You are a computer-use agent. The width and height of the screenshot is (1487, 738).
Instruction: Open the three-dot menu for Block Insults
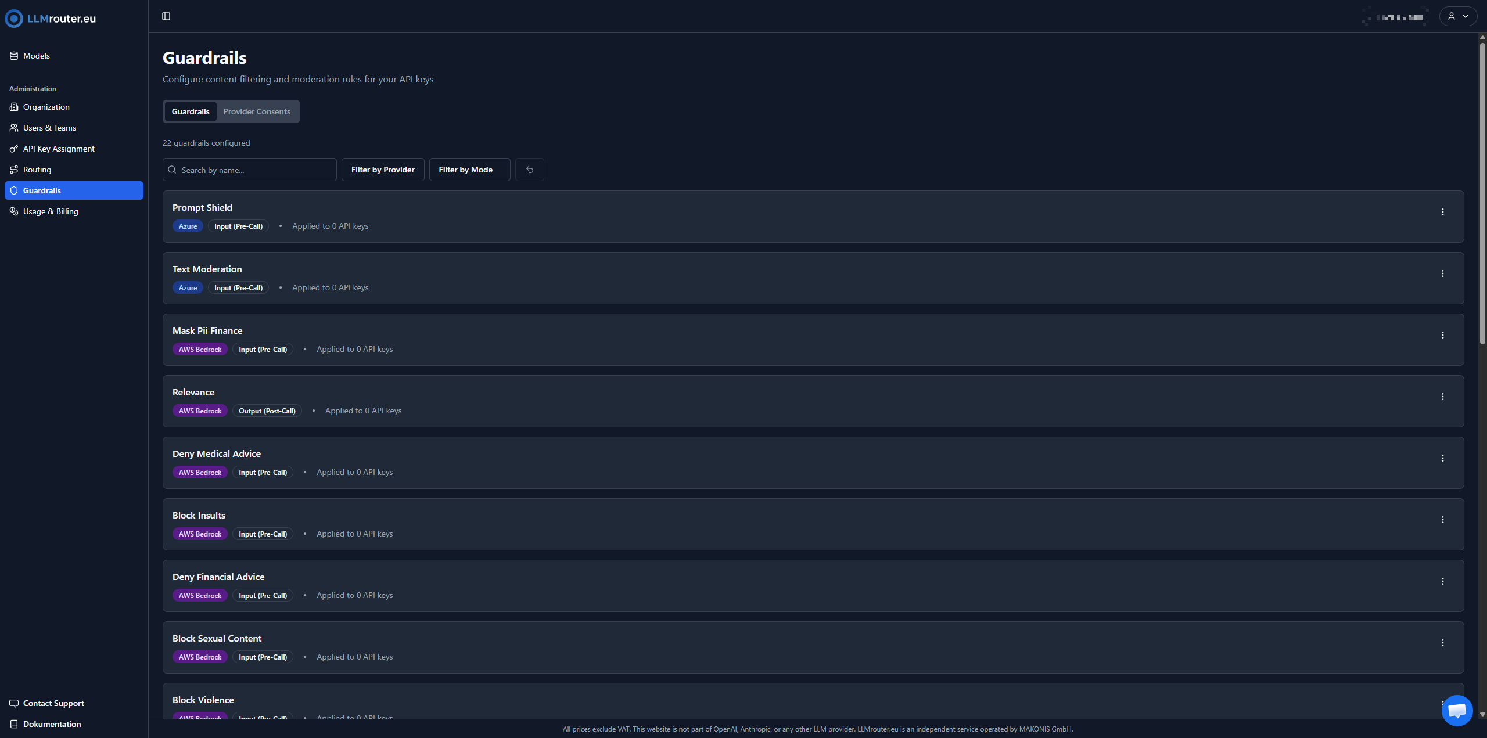[x=1443, y=520]
